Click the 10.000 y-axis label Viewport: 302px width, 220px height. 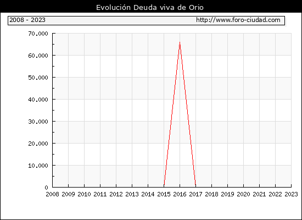(x=38, y=166)
